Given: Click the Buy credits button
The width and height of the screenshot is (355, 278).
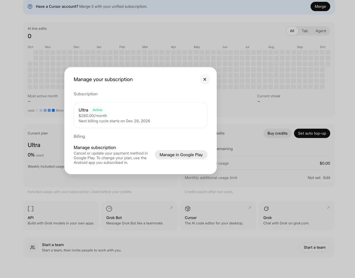Looking at the screenshot, I should [277, 133].
